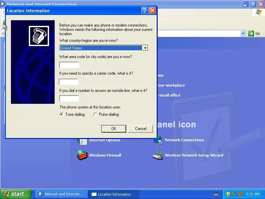
Task: Click the Windows Firewall link text
Action: [105, 155]
